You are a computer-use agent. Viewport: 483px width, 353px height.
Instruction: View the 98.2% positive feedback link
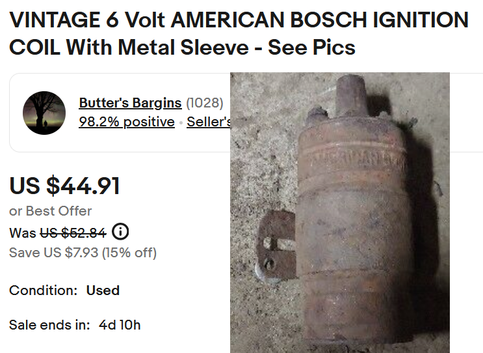click(126, 122)
